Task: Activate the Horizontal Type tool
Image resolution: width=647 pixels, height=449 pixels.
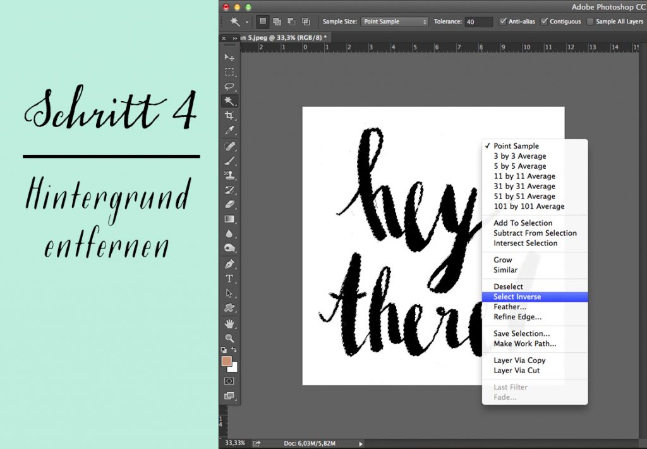Action: [230, 278]
